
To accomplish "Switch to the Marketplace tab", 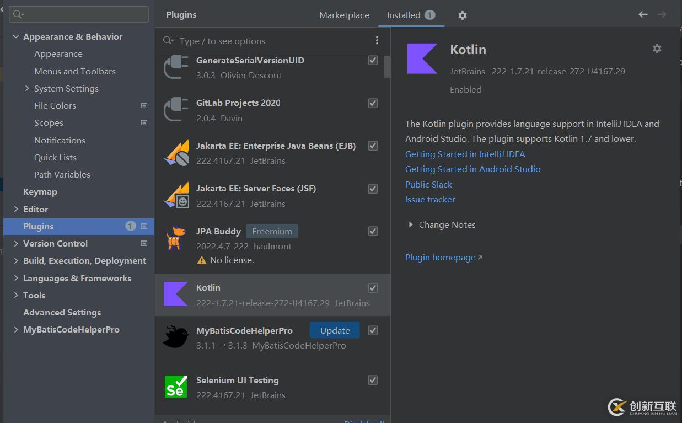I will tap(344, 15).
